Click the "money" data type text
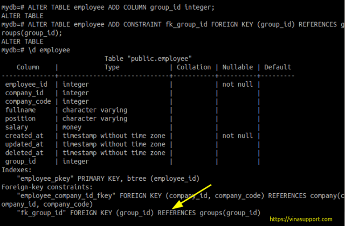345x226 pixels. (x=73, y=127)
